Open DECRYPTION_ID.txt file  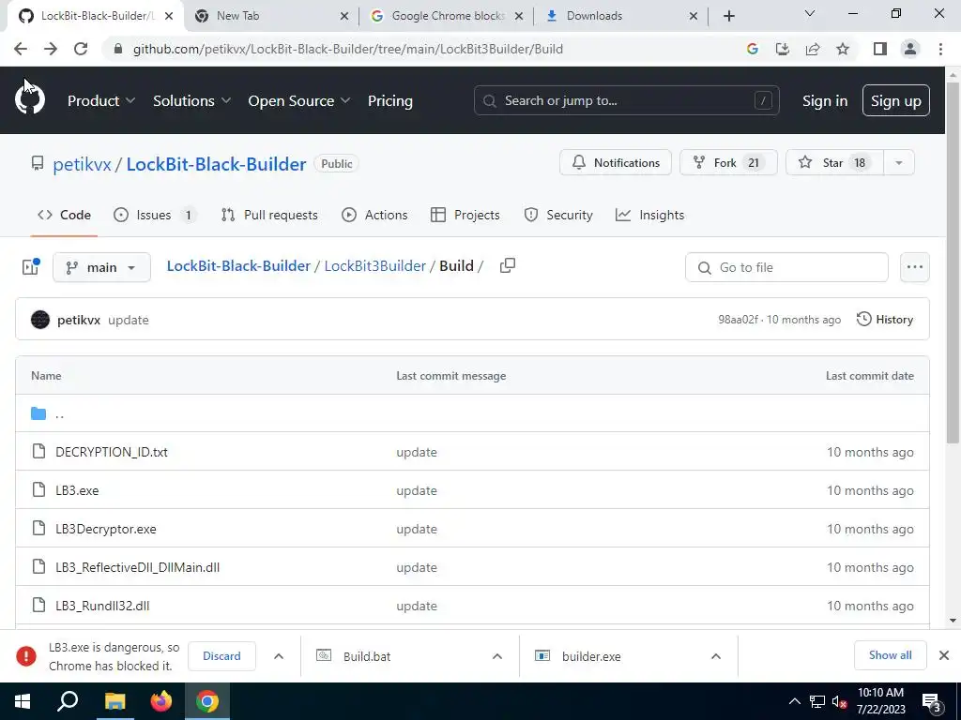point(112,452)
